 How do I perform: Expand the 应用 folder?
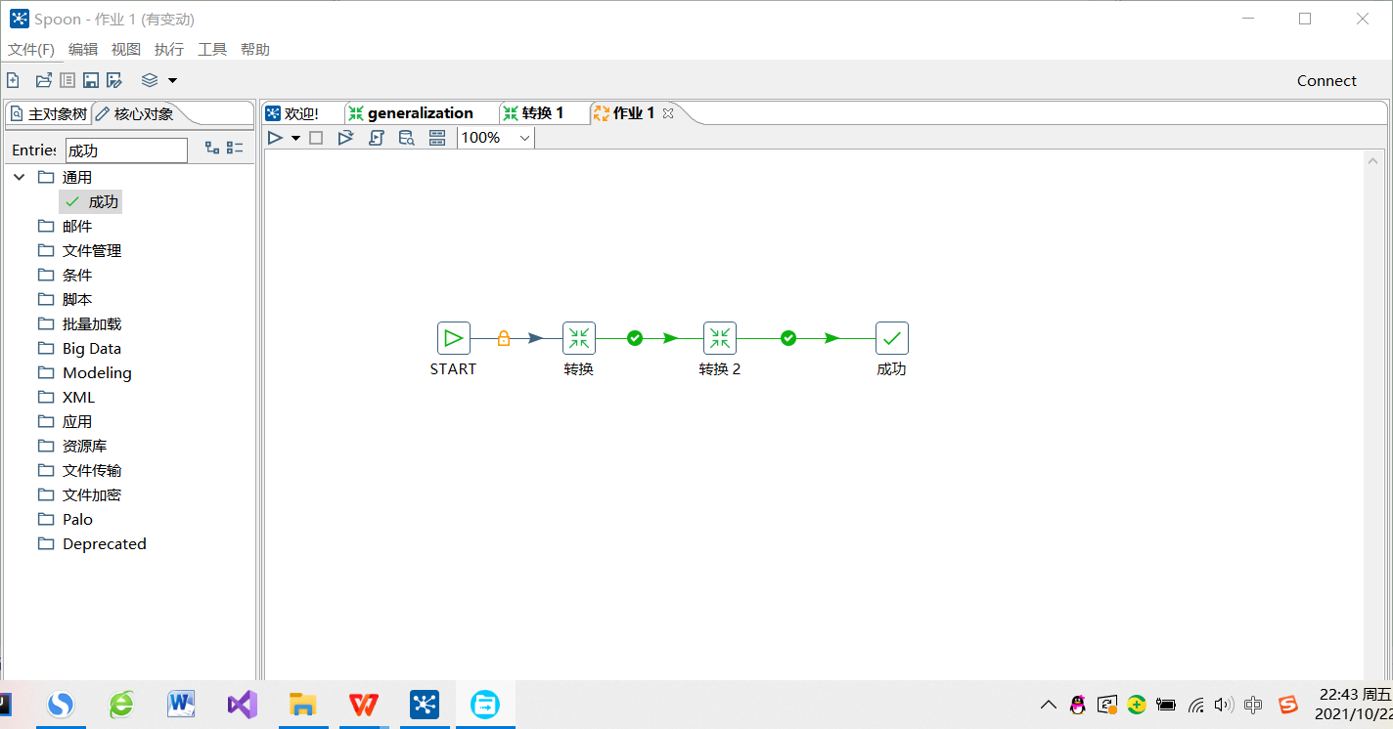point(65,421)
